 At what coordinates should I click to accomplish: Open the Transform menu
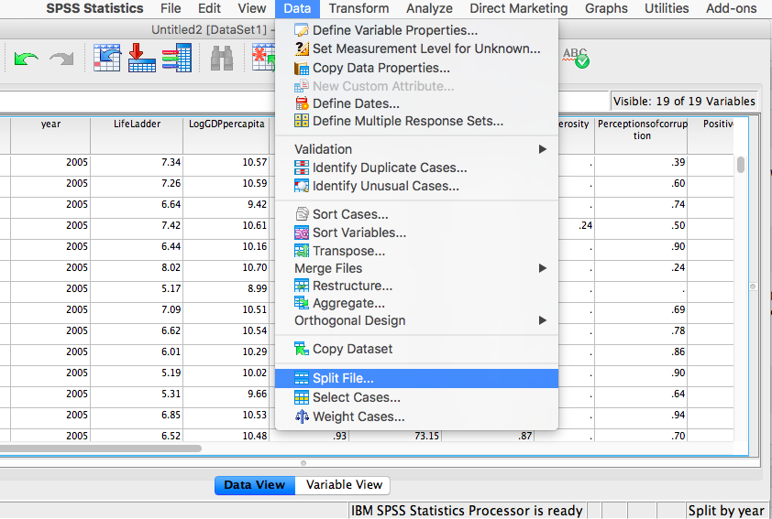pyautogui.click(x=358, y=8)
